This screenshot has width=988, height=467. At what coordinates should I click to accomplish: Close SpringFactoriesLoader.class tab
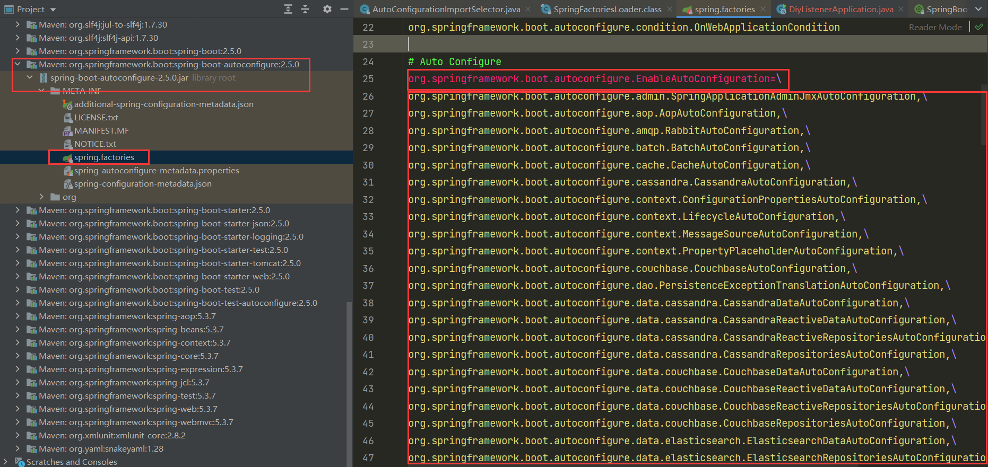click(670, 9)
